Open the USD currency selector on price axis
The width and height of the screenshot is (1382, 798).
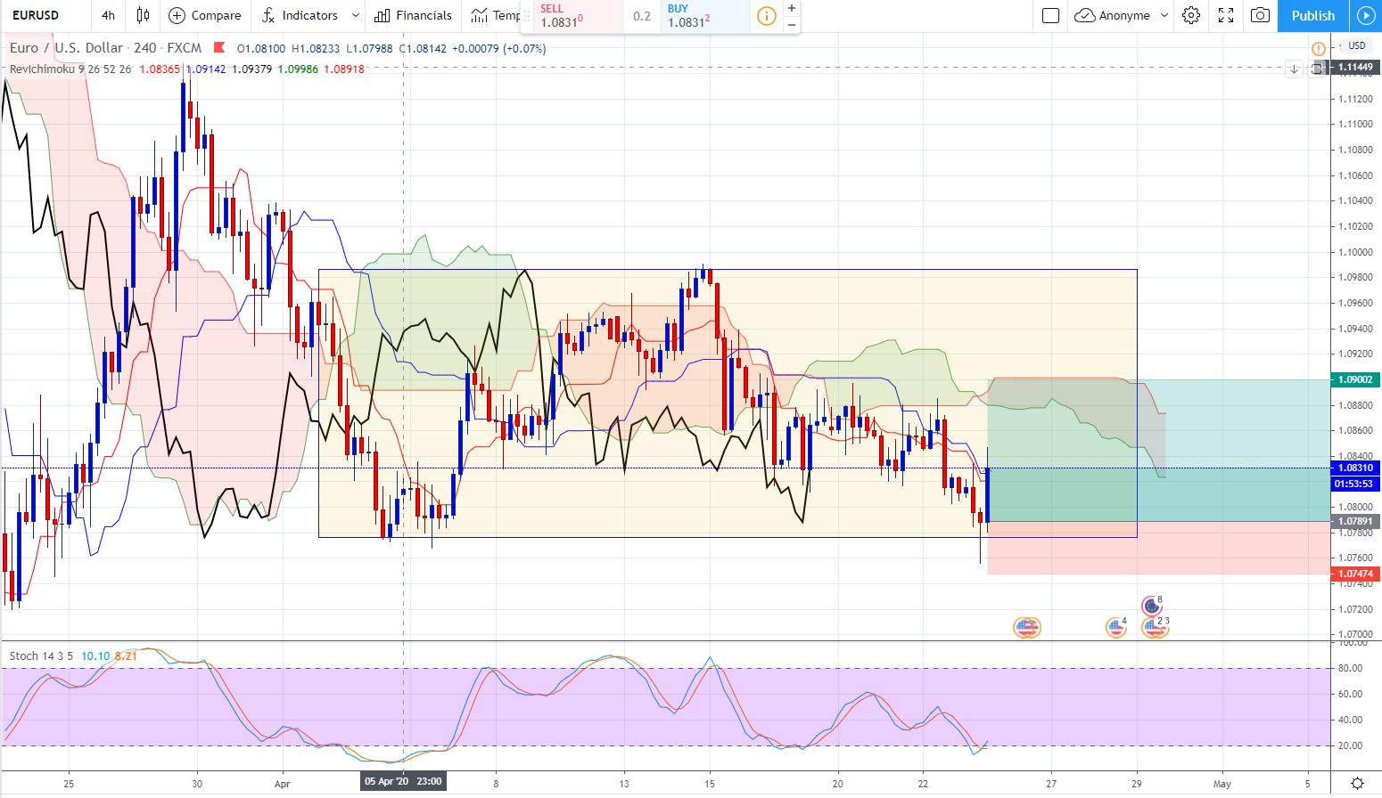pos(1356,45)
